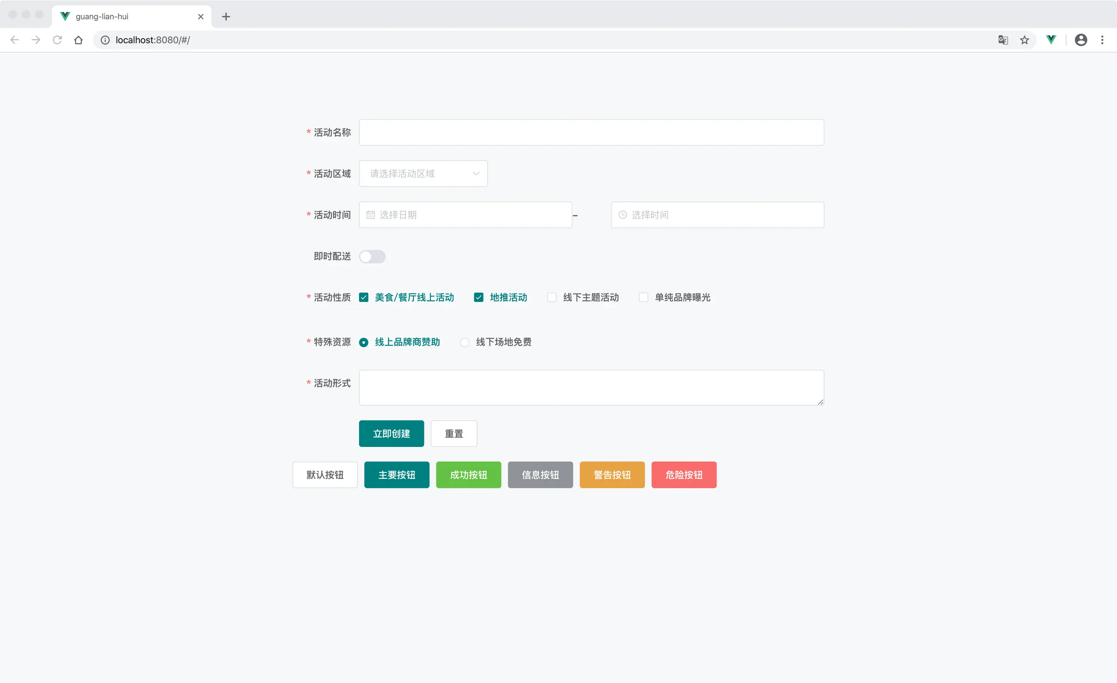1117x683 pixels.
Task: Click the Vue devtools icon in browser toolbar
Action: pyautogui.click(x=1051, y=40)
